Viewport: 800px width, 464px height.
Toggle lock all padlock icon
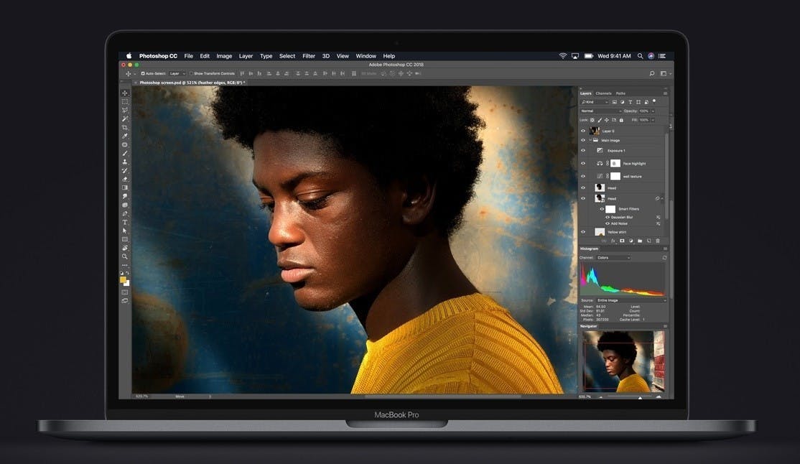pyautogui.click(x=621, y=120)
